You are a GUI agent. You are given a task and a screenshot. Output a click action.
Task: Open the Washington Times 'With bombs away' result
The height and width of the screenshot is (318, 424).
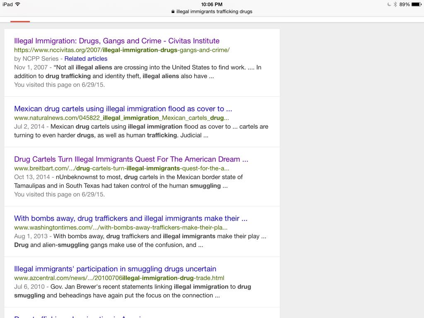[x=130, y=218]
